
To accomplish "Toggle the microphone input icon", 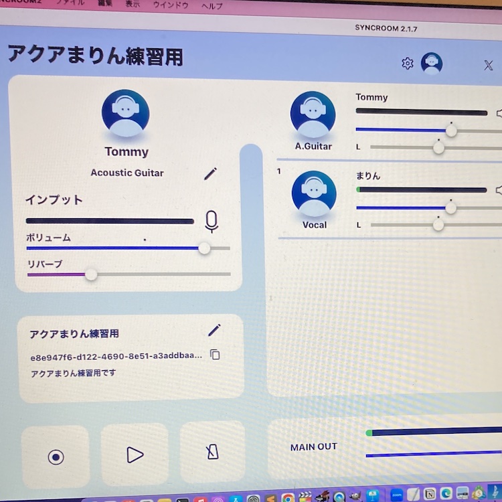I will (x=212, y=222).
